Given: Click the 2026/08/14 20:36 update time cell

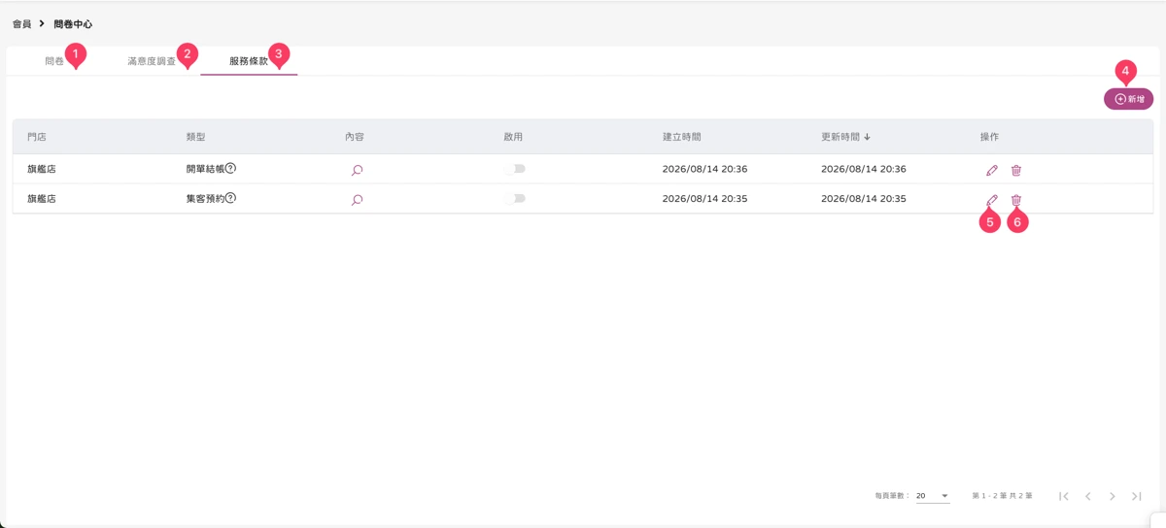Looking at the screenshot, I should (864, 169).
